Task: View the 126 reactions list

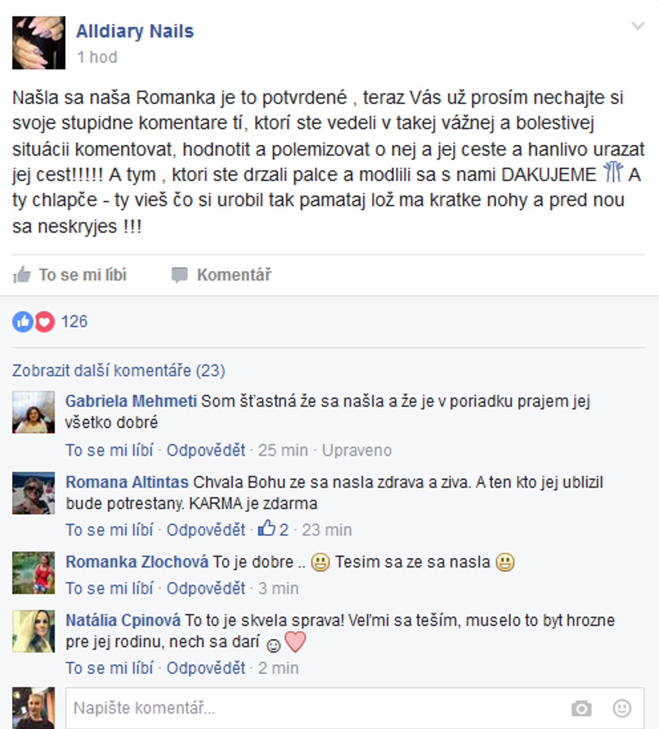Action: pos(75,321)
